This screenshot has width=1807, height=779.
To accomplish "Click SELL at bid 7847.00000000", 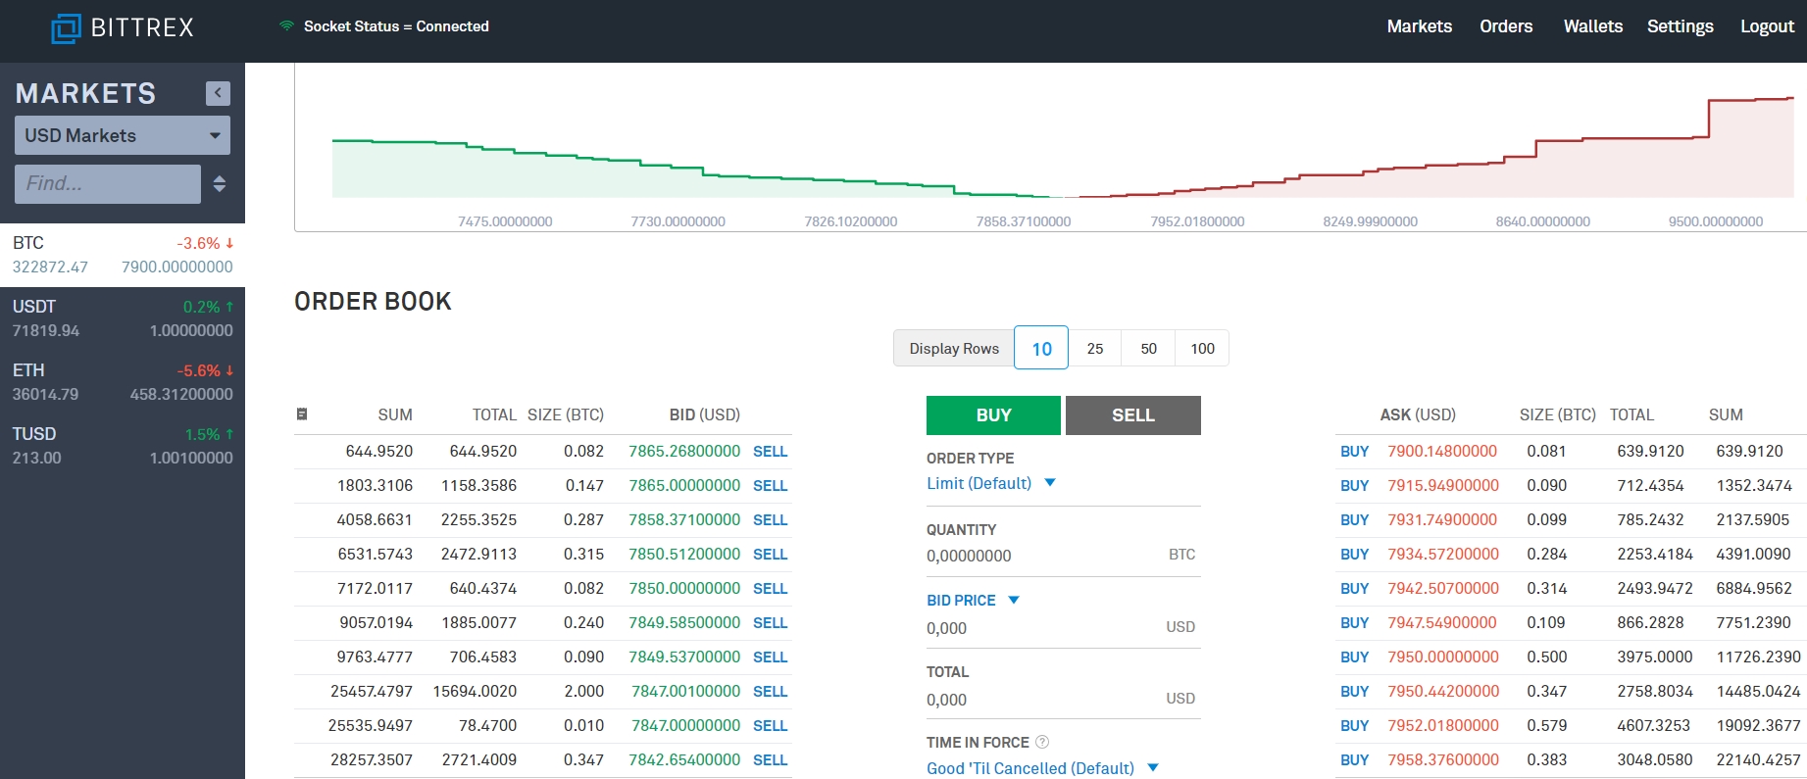I will [770, 726].
